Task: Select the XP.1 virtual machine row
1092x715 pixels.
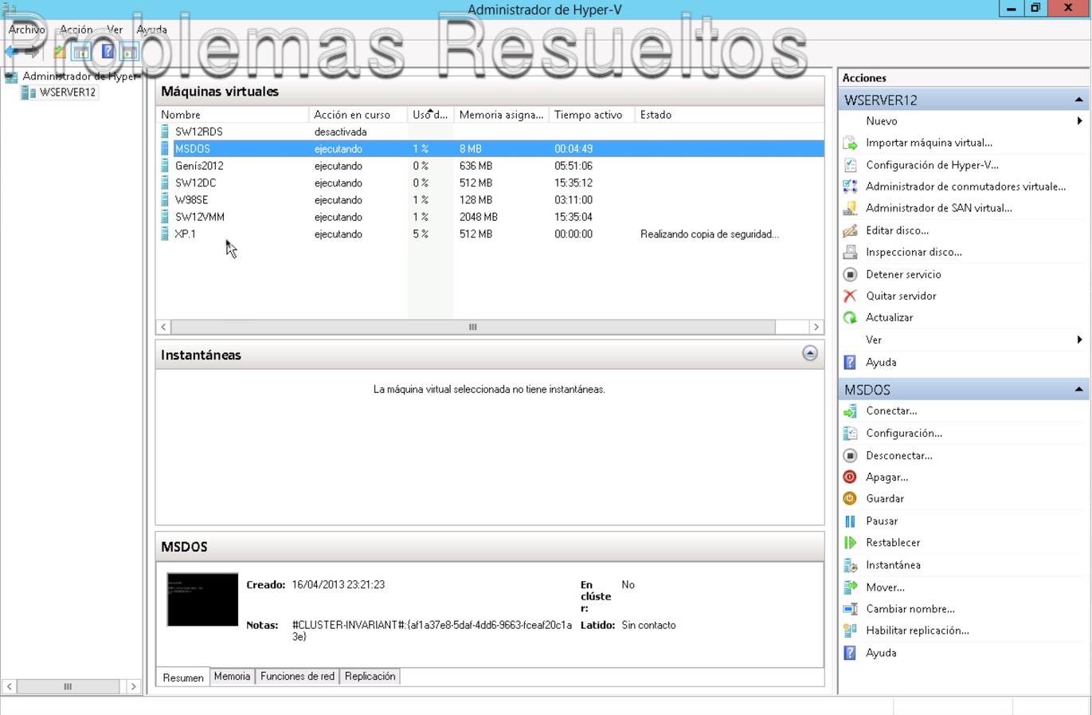Action: point(490,234)
